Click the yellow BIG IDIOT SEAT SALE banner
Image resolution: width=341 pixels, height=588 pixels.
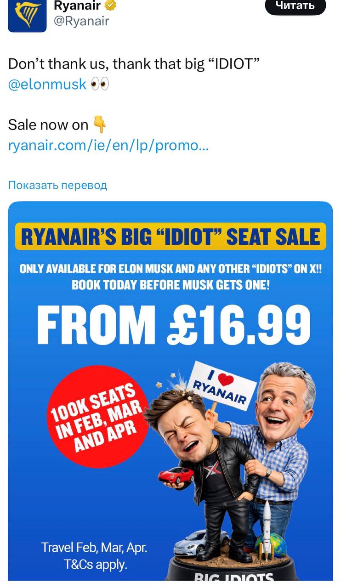point(170,237)
